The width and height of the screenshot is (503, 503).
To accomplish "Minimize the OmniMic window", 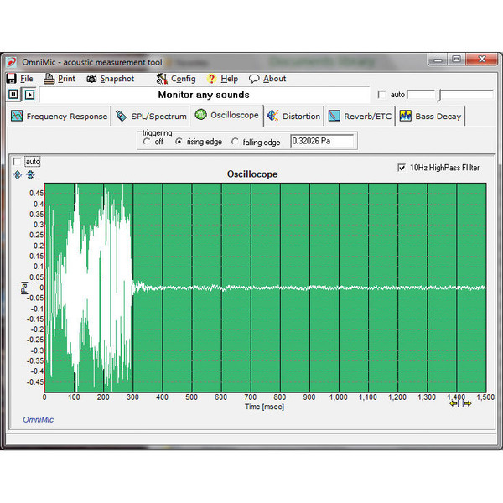I will tap(438, 59).
